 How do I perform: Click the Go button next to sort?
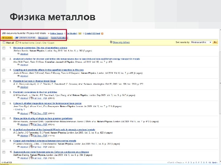215,42
